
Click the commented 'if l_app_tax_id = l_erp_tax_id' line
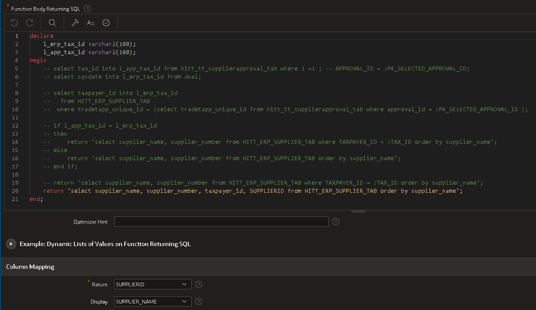click(100, 125)
